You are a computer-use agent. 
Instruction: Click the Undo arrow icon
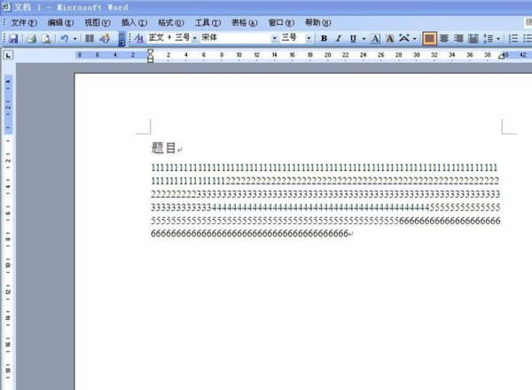(64, 38)
